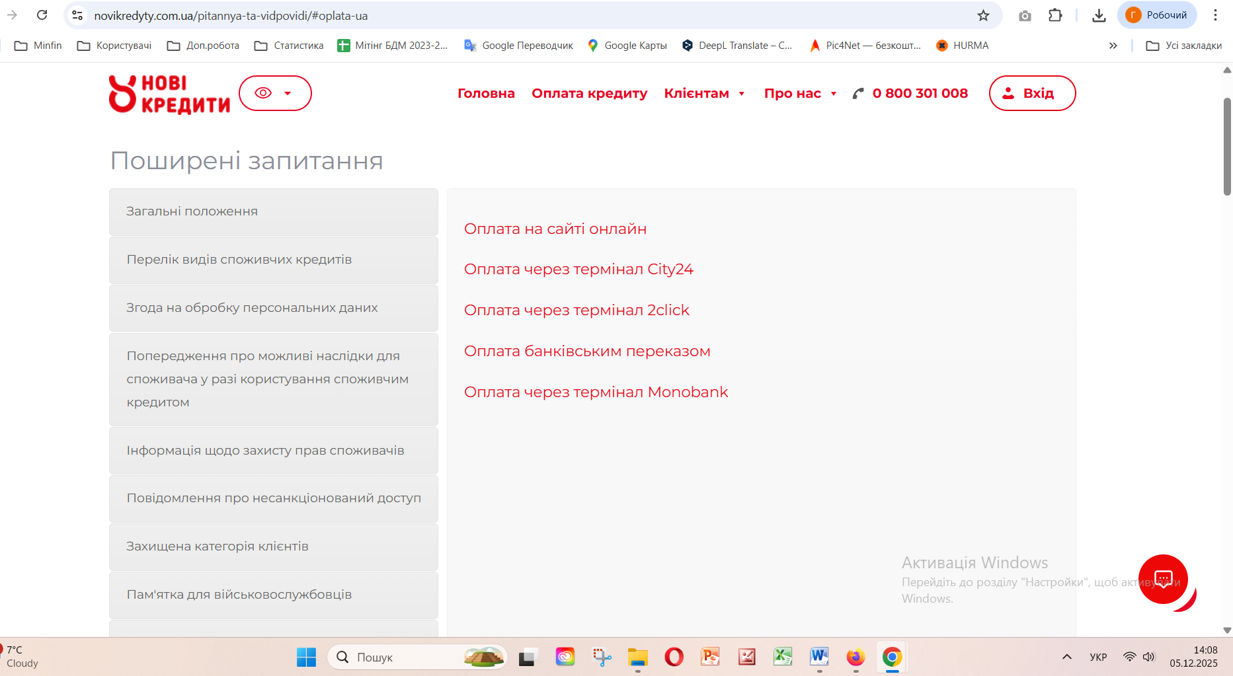Expand Оплата через термінал Monobank question
This screenshot has width=1233, height=676.
[596, 392]
